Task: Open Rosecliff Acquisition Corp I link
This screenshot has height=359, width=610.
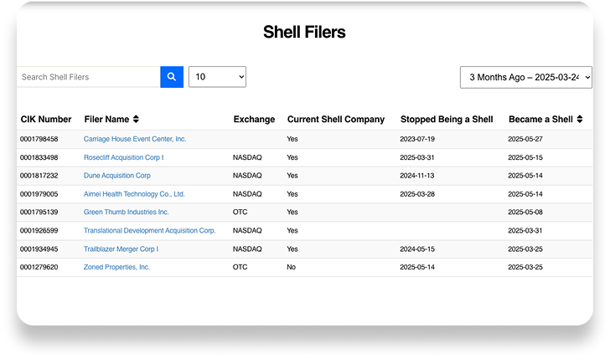Action: (123, 157)
